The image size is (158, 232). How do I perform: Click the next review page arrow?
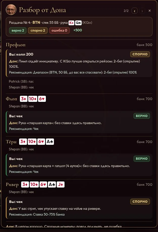pos(142,11)
